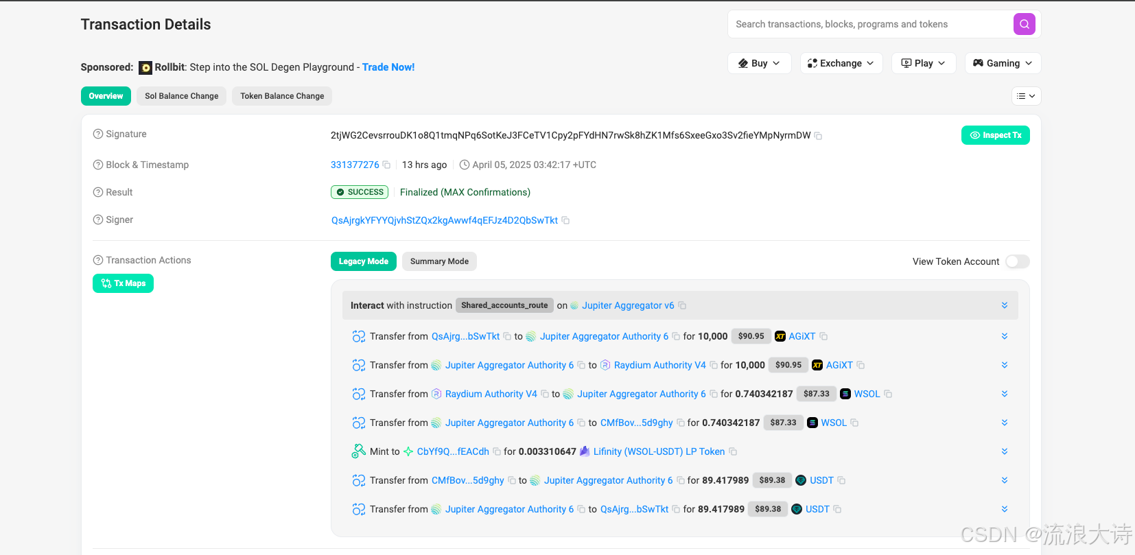Expand the Shared_accounts_route instruction row

coord(1005,305)
